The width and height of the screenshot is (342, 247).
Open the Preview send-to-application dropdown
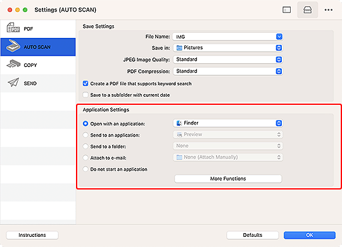point(228,135)
